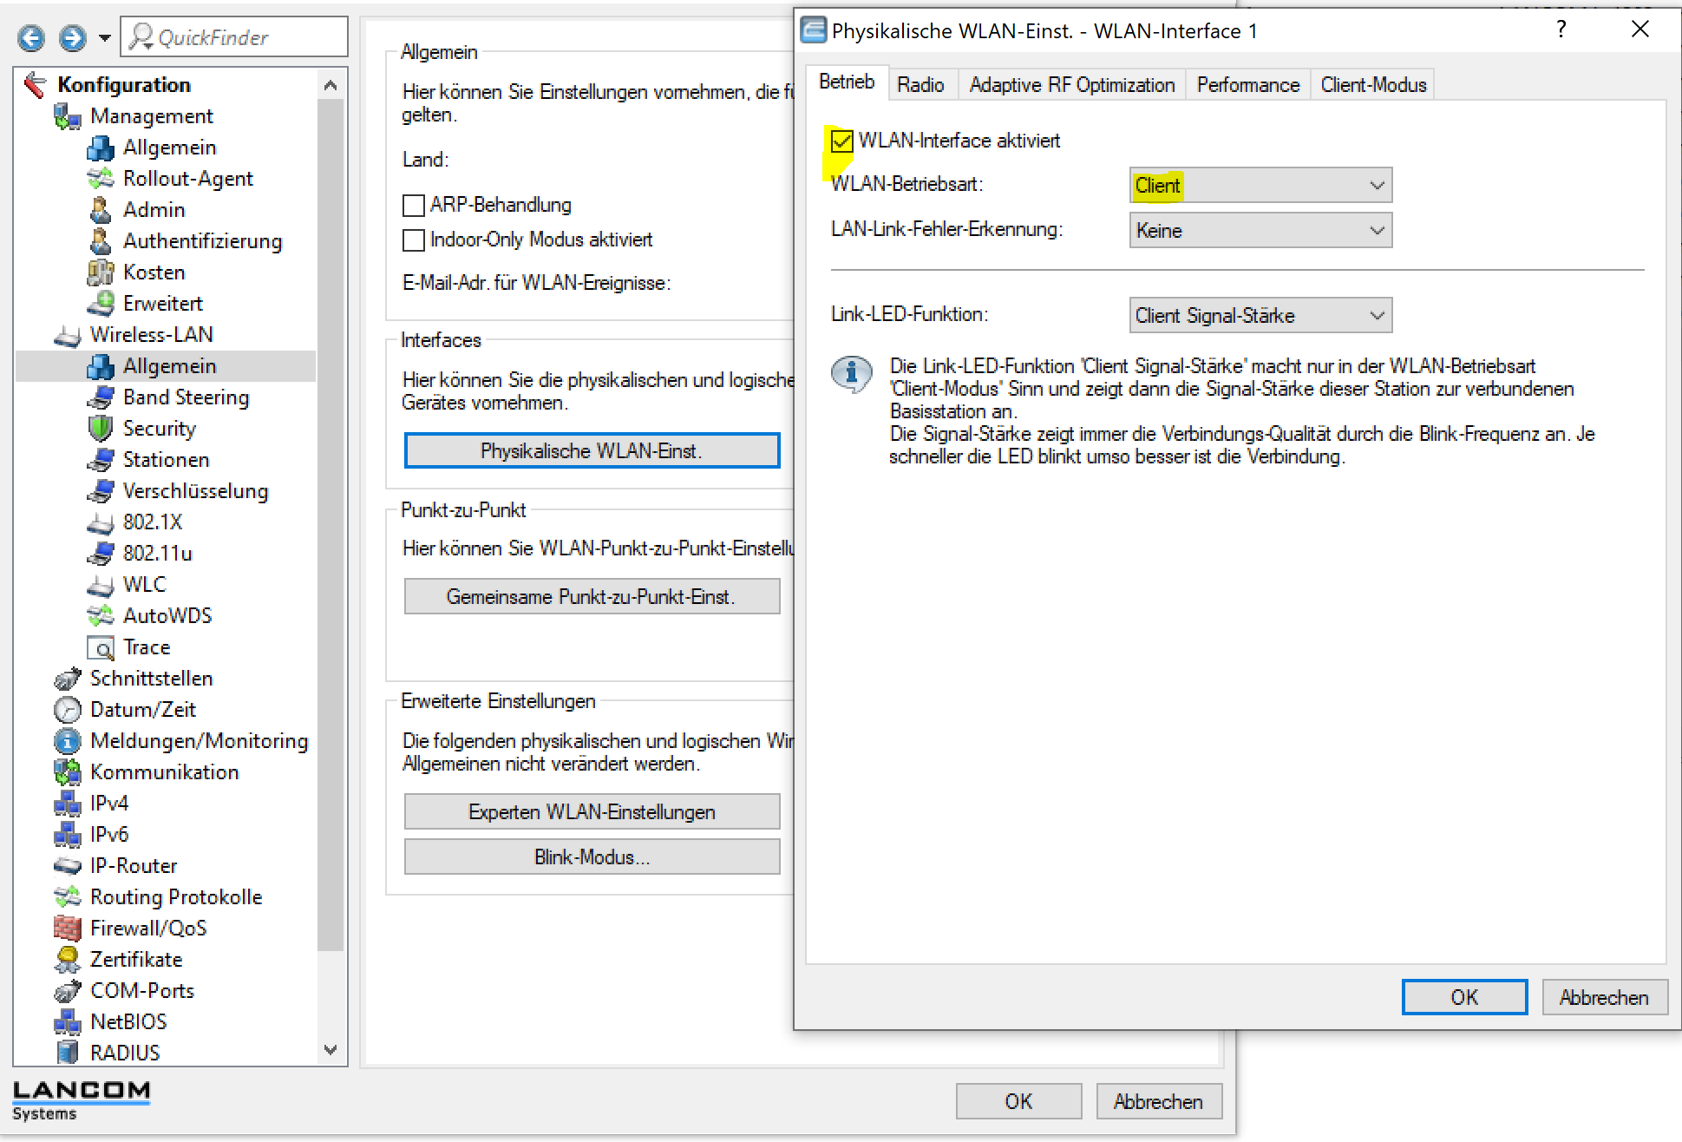Screen dimensions: 1682x1142
Task: Open the Zertifikate certificate icon
Action: click(x=68, y=960)
